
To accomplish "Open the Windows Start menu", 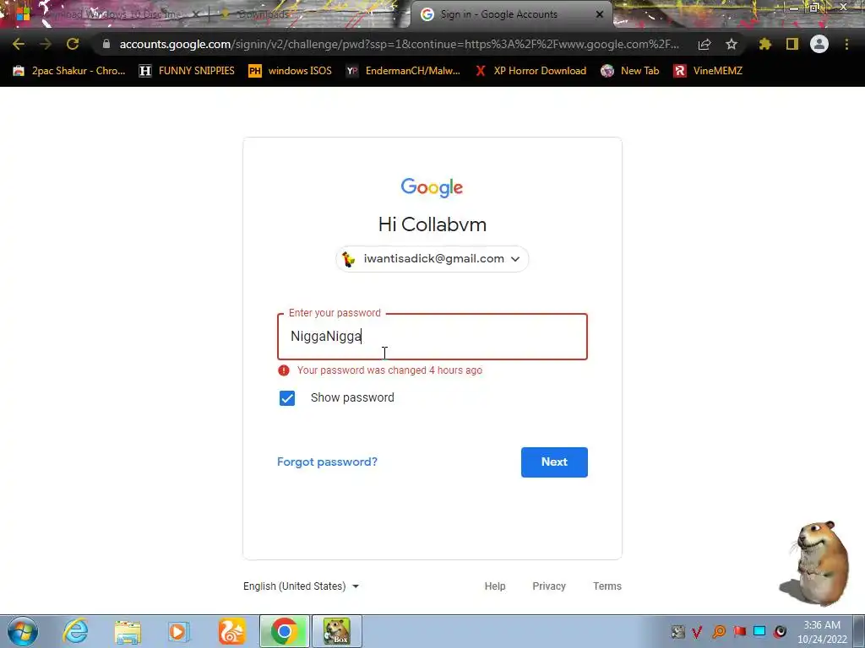I will click(x=23, y=631).
